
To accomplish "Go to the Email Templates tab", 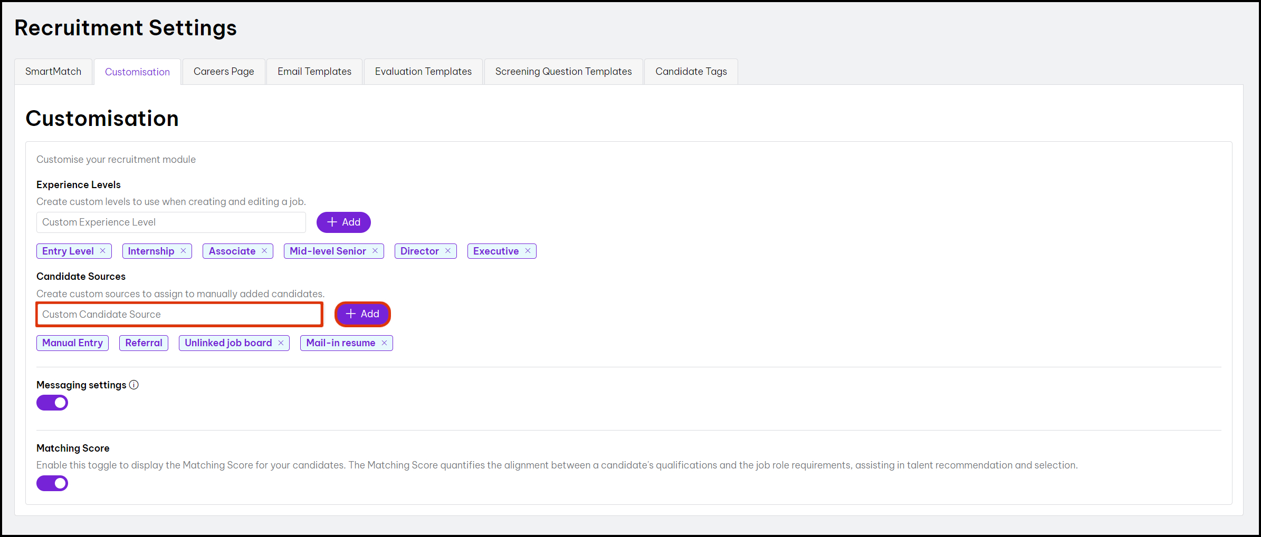I will tap(314, 72).
